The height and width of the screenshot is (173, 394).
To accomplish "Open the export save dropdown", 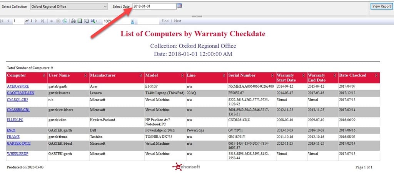I will (94, 21).
